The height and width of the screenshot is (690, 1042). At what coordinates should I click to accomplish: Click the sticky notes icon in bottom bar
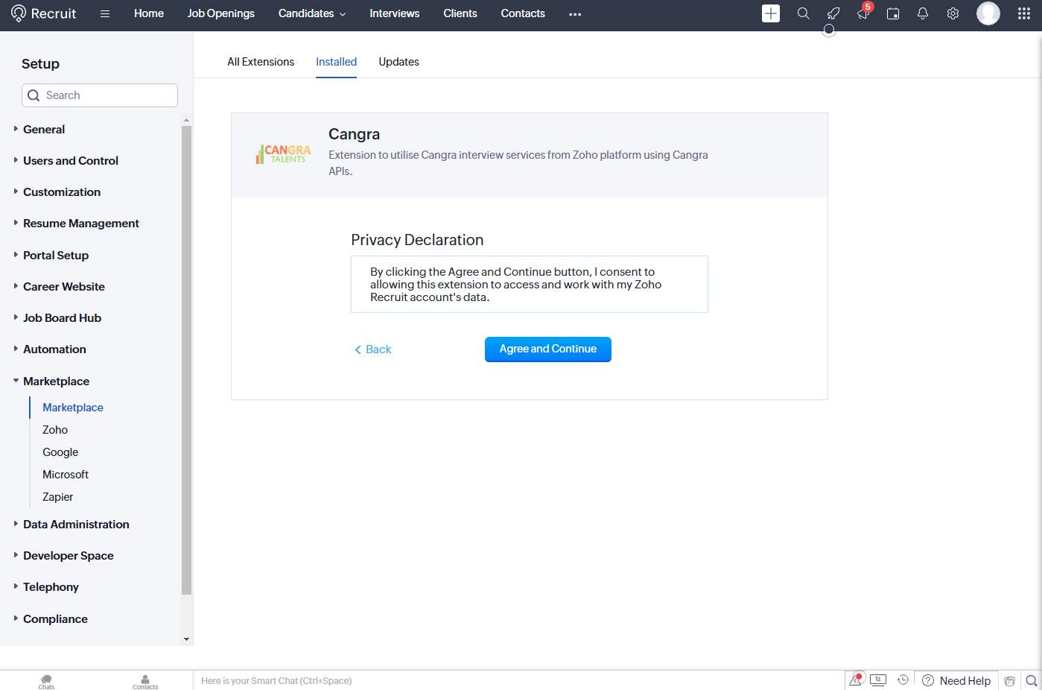(x=1009, y=680)
